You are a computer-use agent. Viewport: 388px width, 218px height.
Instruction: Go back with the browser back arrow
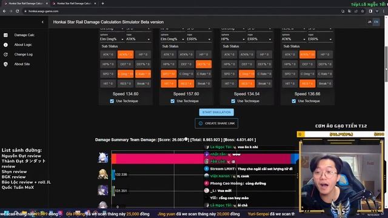tap(4, 11)
